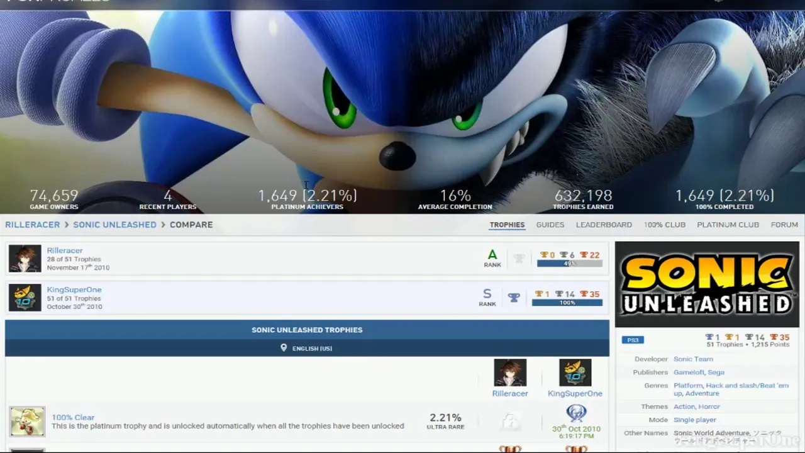Image resolution: width=805 pixels, height=453 pixels.
Task: Click the 'November 17th 2010' date text
Action: [78, 267]
